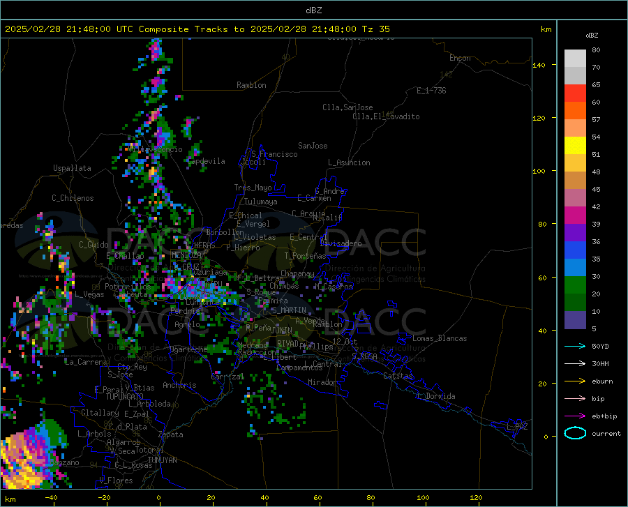Click the 'V_Flores' map label
Viewport: 628px width, 507px height.
click(x=116, y=480)
